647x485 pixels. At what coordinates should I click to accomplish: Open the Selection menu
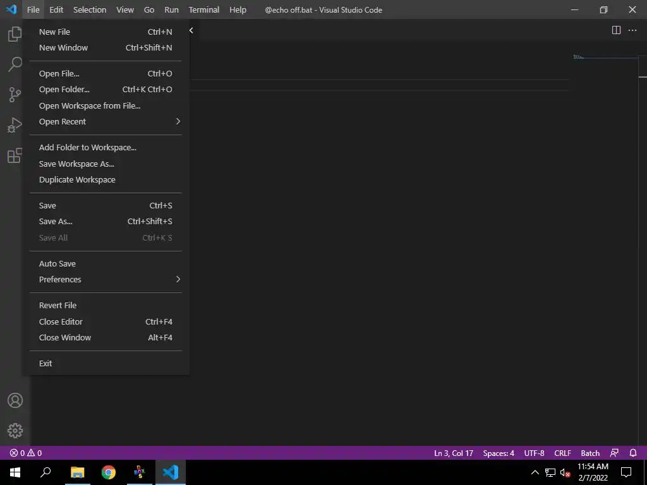[90, 9]
